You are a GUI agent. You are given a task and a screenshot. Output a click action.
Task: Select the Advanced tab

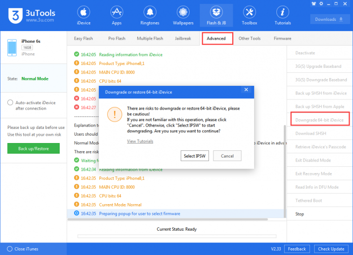tap(217, 38)
